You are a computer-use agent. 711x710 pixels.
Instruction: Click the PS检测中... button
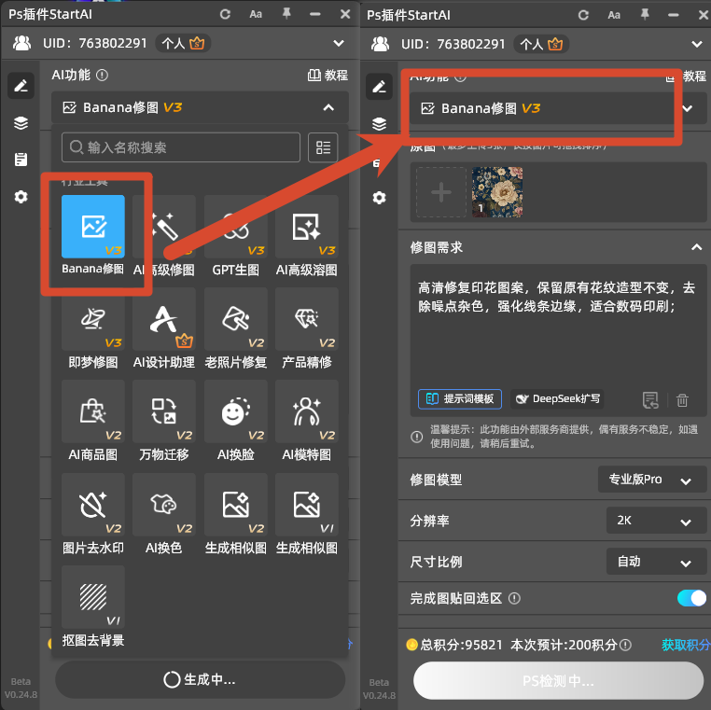click(558, 680)
